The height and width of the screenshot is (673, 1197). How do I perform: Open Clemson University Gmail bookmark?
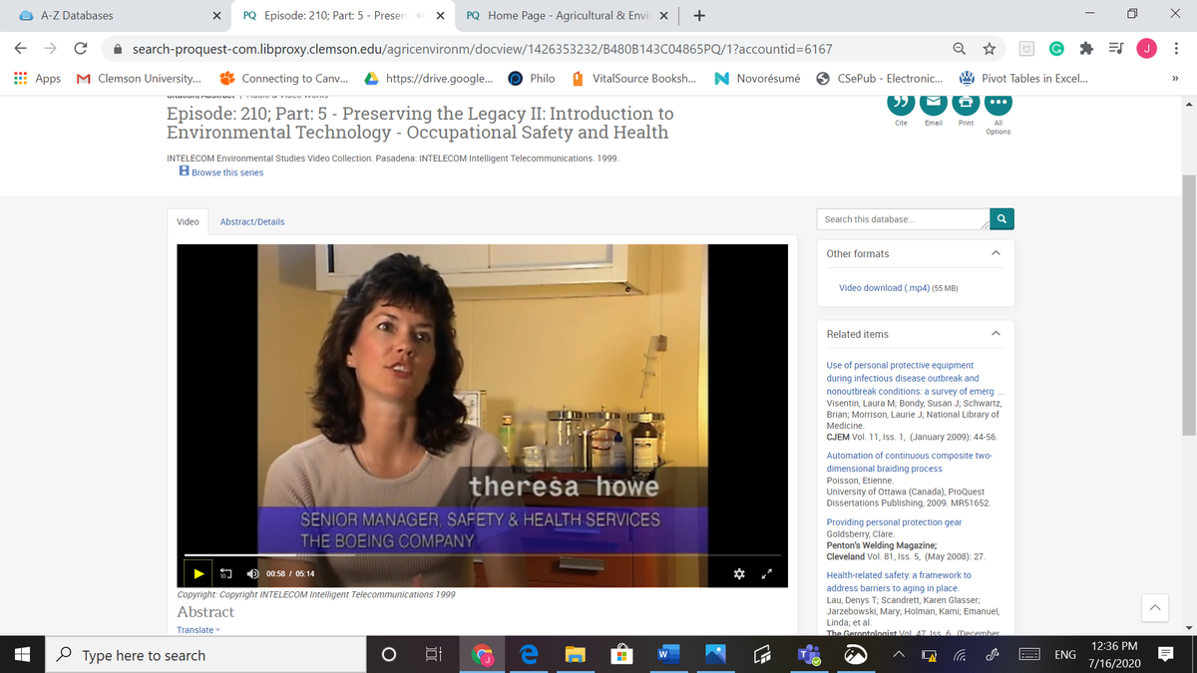click(x=139, y=79)
